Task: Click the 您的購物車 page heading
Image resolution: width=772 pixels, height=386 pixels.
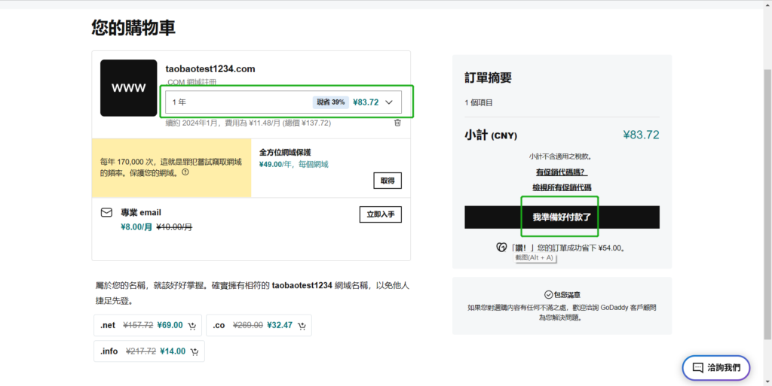Action: point(133,28)
